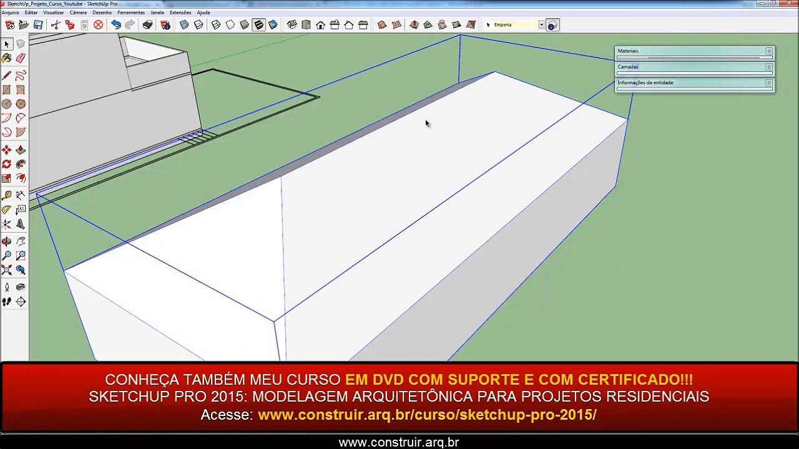Choose the Zoom magnifier tool
The image size is (799, 449).
coord(6,256)
